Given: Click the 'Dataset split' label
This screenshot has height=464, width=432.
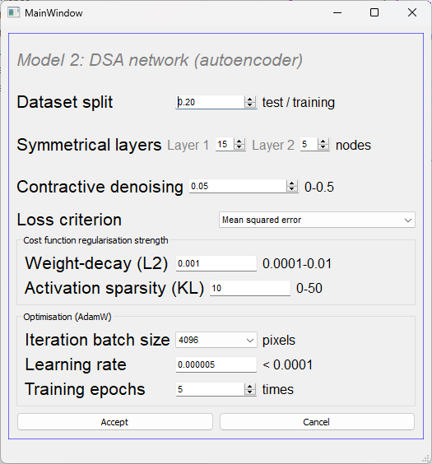Looking at the screenshot, I should point(65,102).
